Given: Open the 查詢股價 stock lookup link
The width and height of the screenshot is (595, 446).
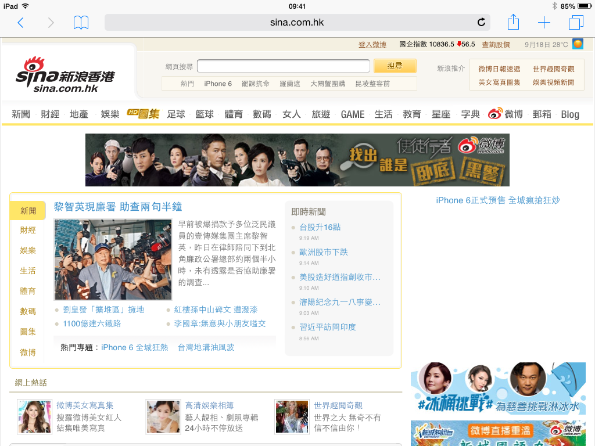Looking at the screenshot, I should tap(496, 45).
